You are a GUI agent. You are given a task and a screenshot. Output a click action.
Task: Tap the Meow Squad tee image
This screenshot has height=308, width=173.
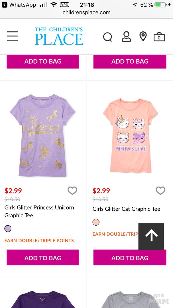coord(130,135)
